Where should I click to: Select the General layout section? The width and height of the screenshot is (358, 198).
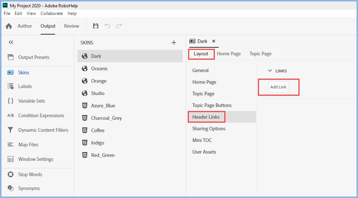click(201, 70)
